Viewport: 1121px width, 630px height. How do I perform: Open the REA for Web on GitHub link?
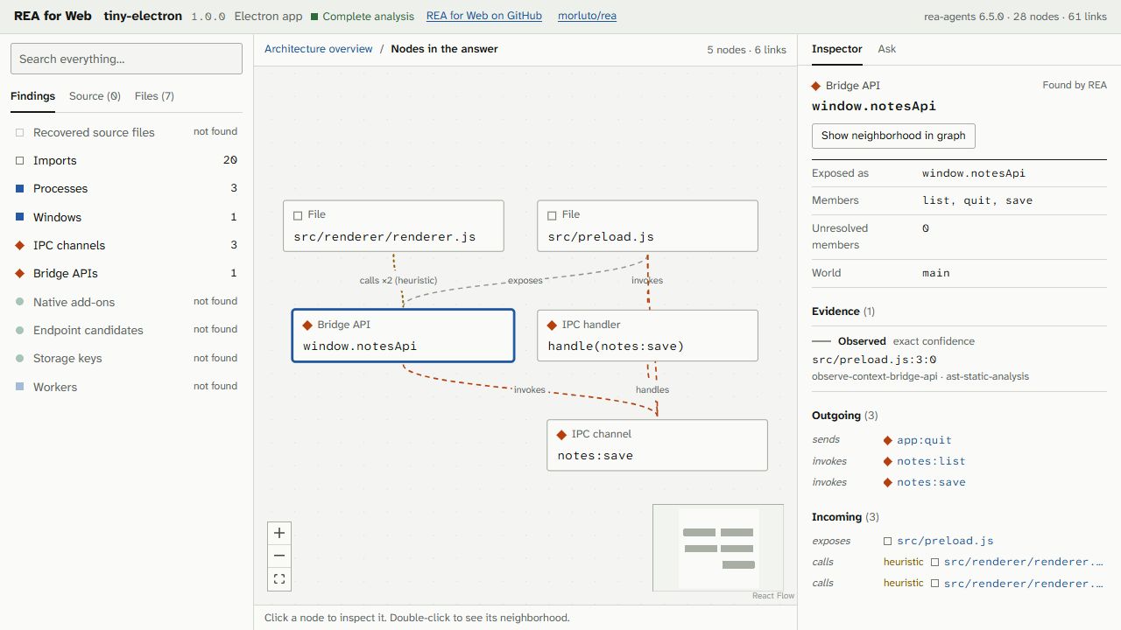pos(484,16)
